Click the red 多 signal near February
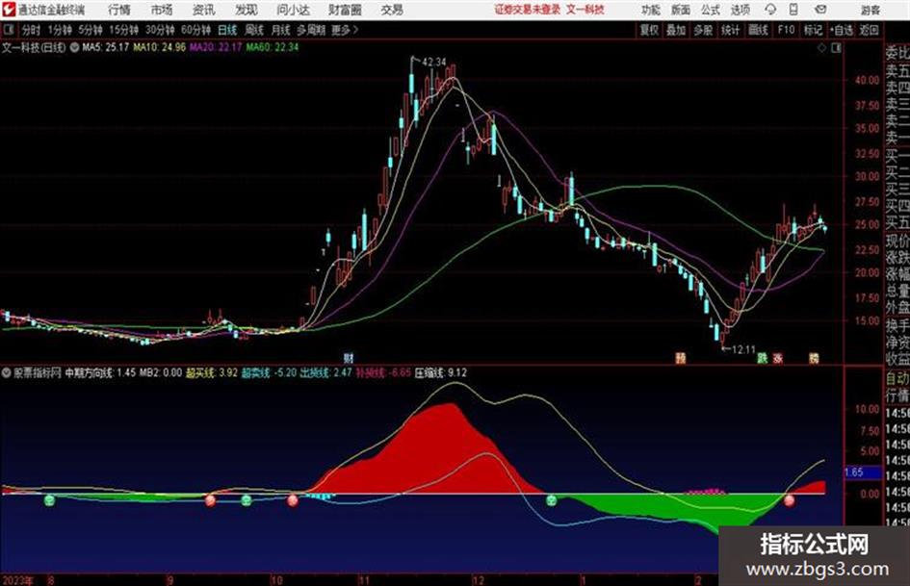Viewport: 910px width, 586px height. point(790,499)
